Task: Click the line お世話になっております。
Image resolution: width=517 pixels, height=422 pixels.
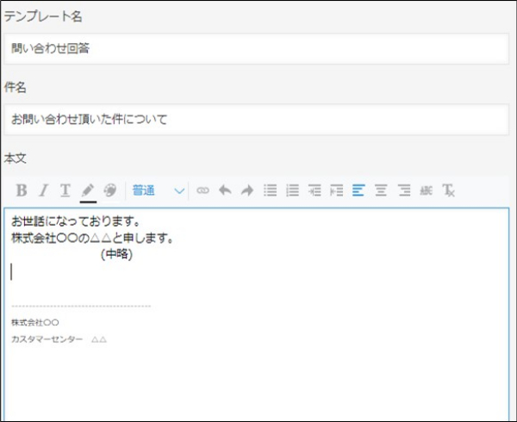Action: pyautogui.click(x=76, y=221)
